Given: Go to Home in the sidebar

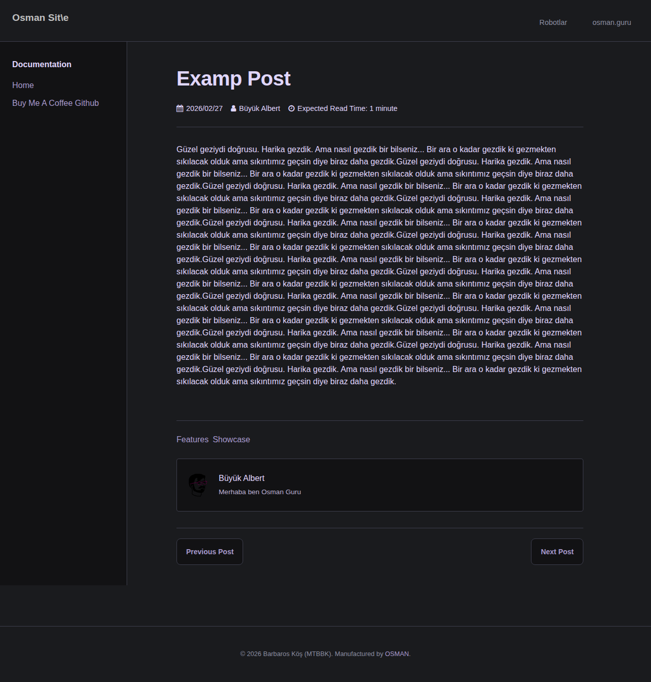Looking at the screenshot, I should 23,85.
